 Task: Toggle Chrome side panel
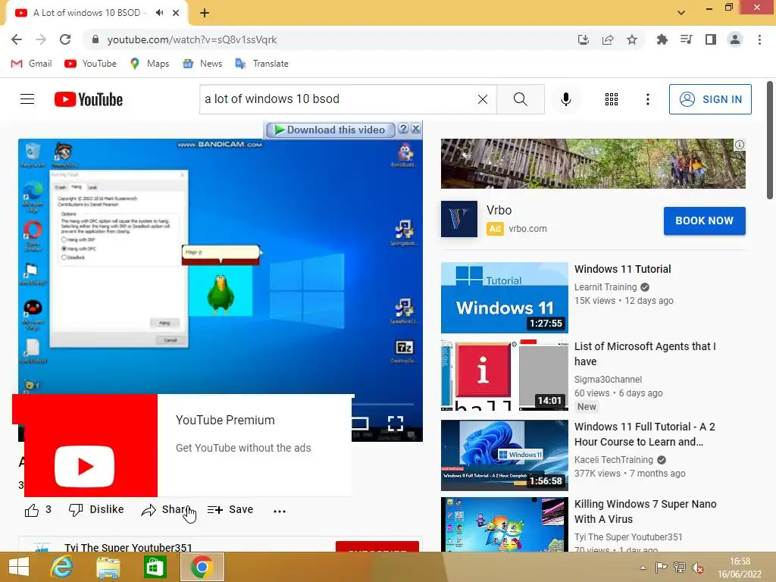pos(711,39)
